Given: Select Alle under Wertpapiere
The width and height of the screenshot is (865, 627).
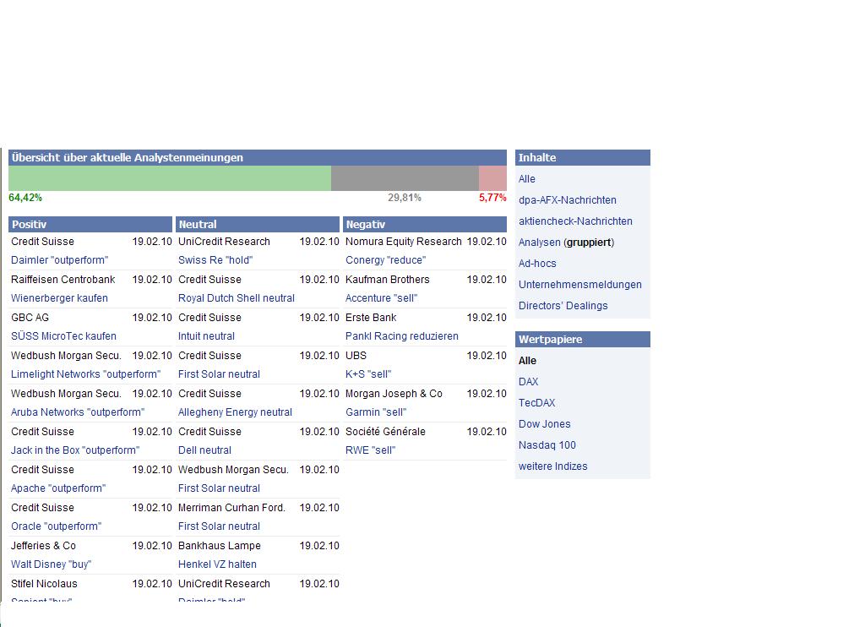Looking at the screenshot, I should (527, 361).
